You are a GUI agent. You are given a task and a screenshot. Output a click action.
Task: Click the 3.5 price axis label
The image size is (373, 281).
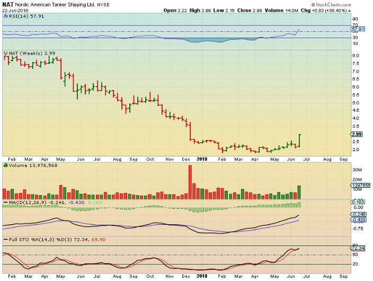pyautogui.click(x=356, y=126)
